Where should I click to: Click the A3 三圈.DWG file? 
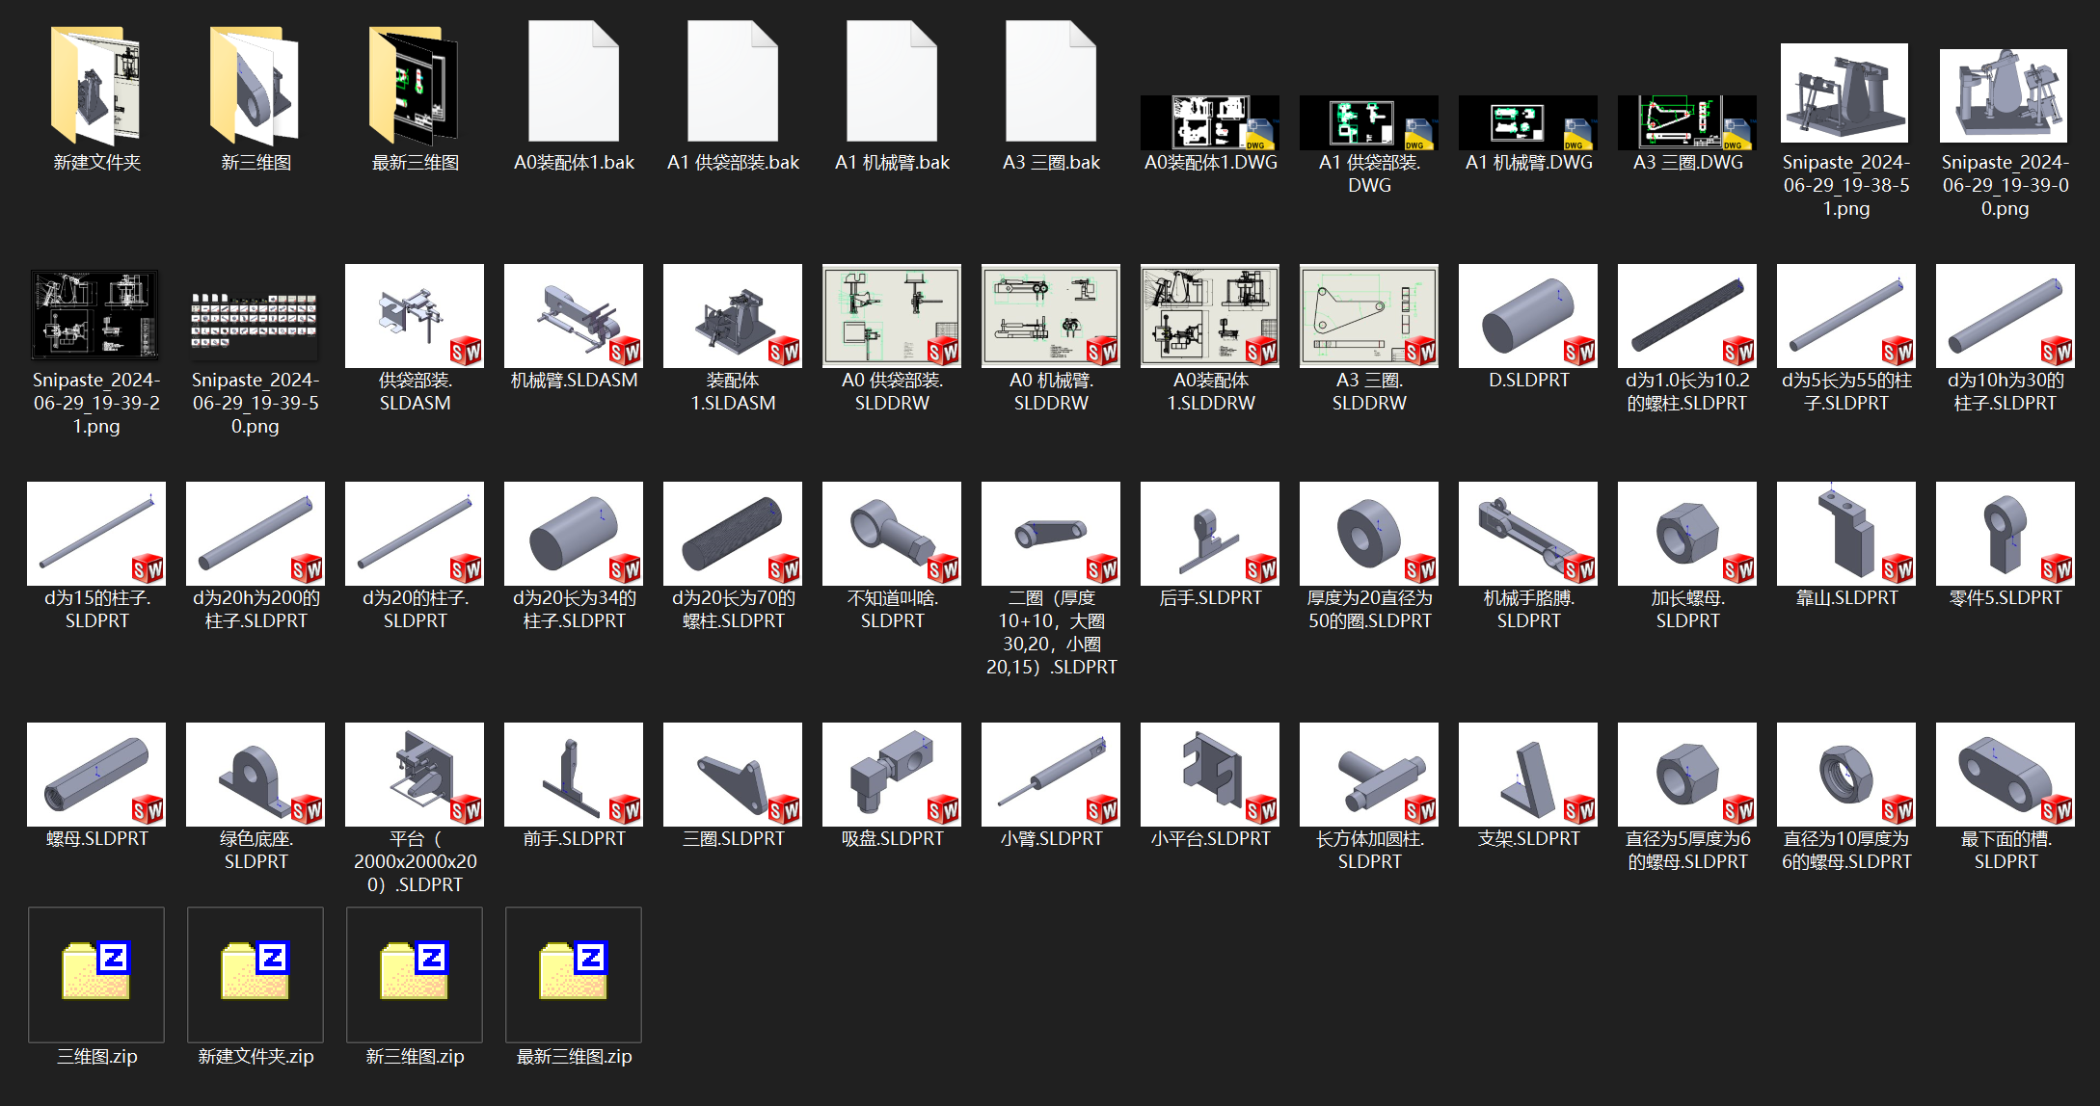[x=1687, y=122]
